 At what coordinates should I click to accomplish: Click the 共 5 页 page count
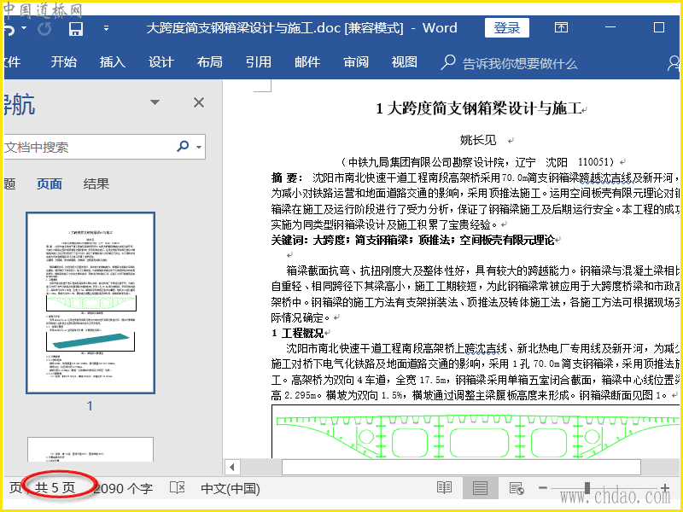55,487
